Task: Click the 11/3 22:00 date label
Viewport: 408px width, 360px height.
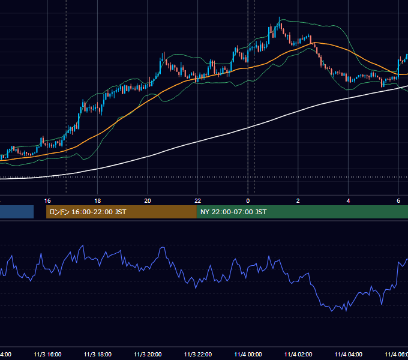Action: coord(198,355)
